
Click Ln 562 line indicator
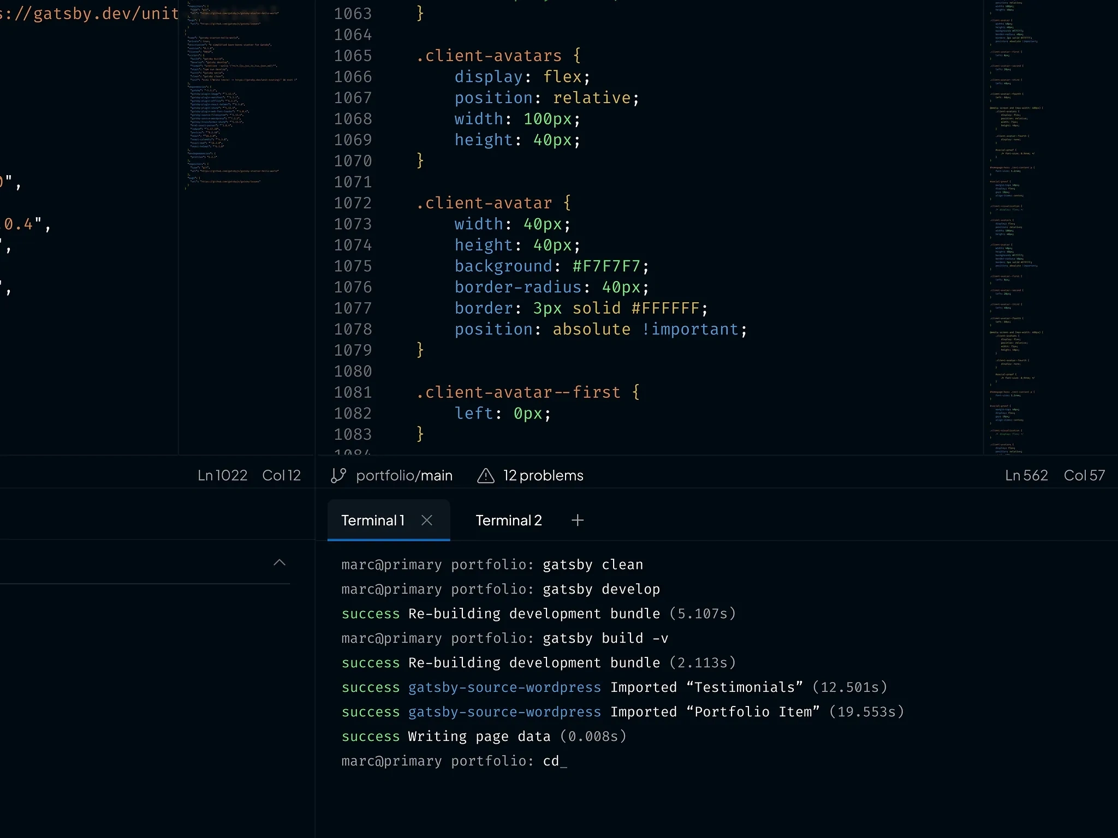(x=1026, y=475)
